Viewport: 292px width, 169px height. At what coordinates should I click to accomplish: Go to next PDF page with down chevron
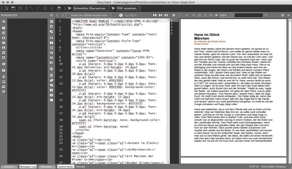coord(186,15)
